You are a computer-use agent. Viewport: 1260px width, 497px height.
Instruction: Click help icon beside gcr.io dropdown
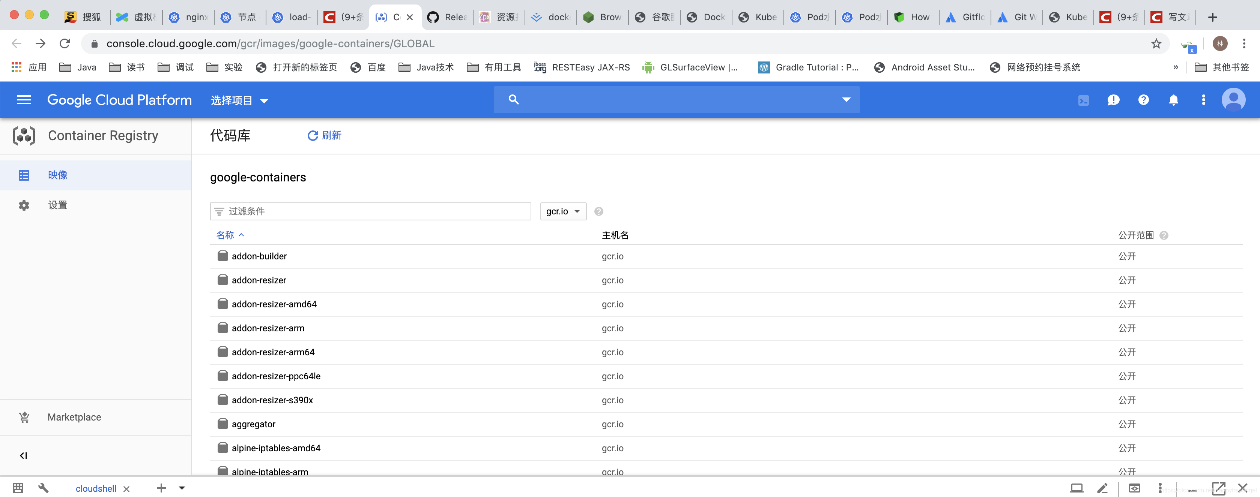click(599, 212)
